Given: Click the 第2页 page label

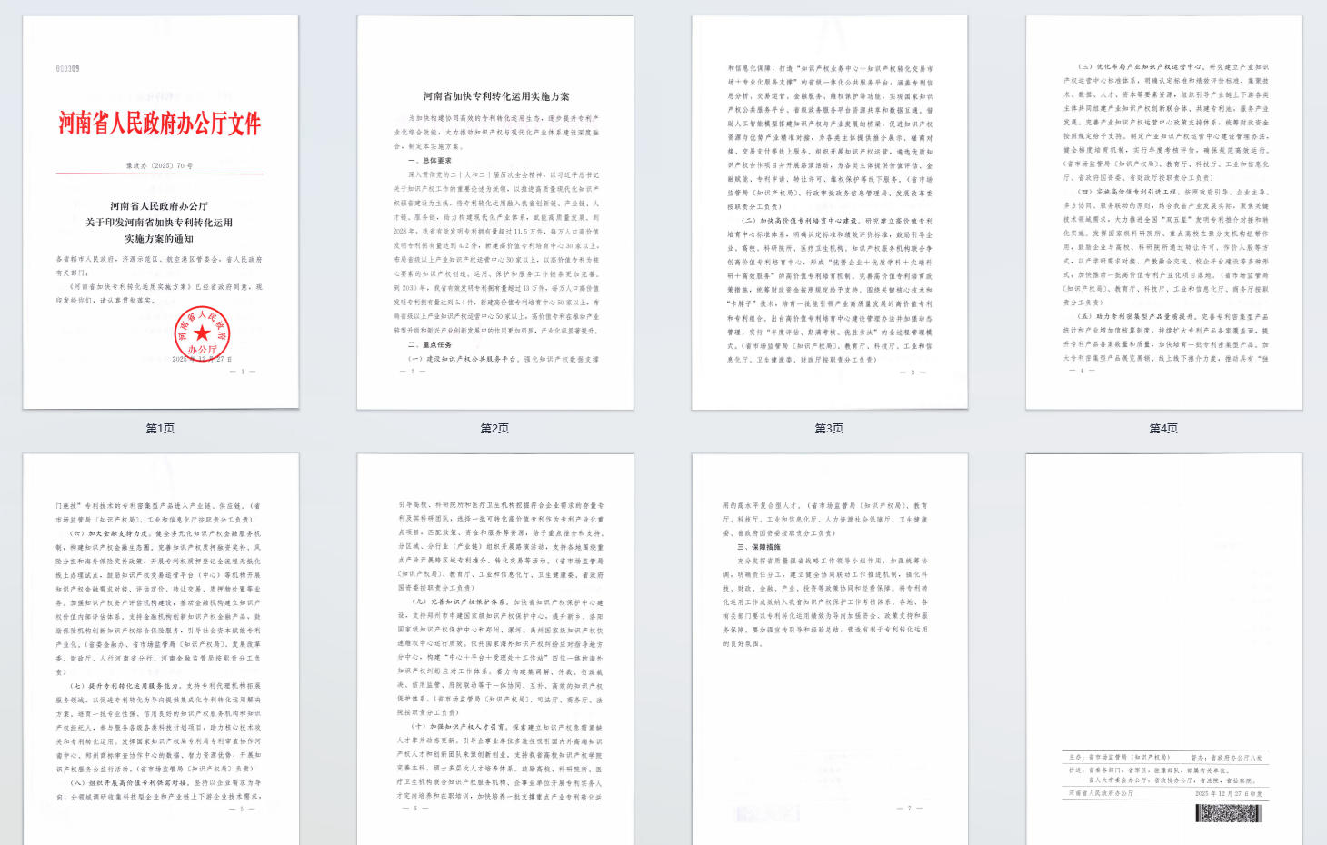Looking at the screenshot, I should 495,428.
